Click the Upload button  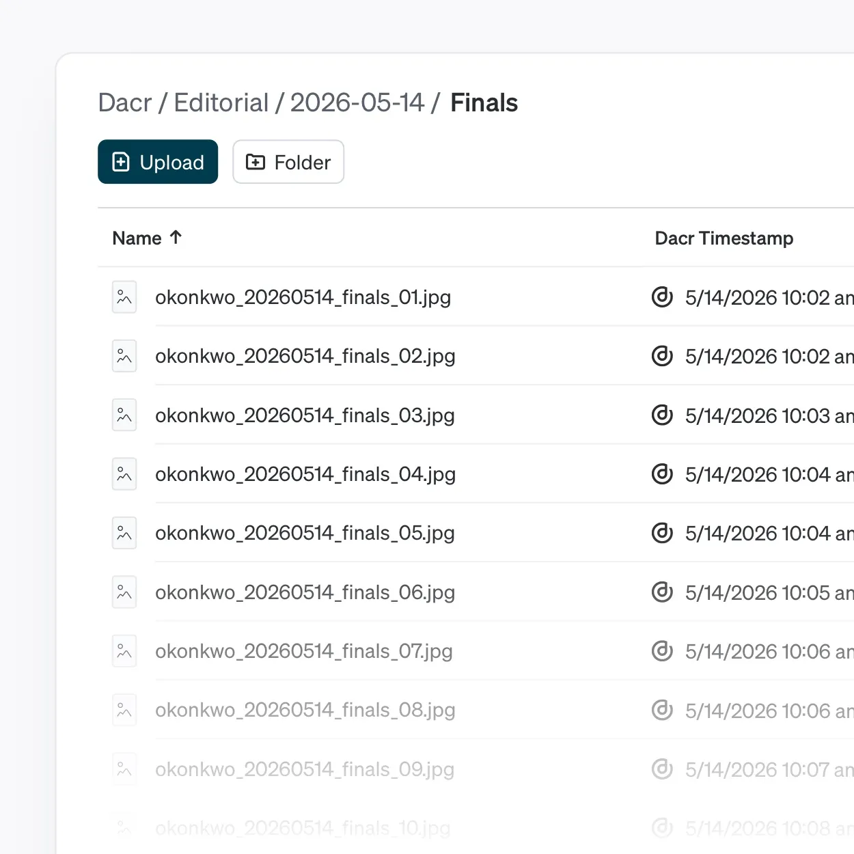tap(158, 162)
